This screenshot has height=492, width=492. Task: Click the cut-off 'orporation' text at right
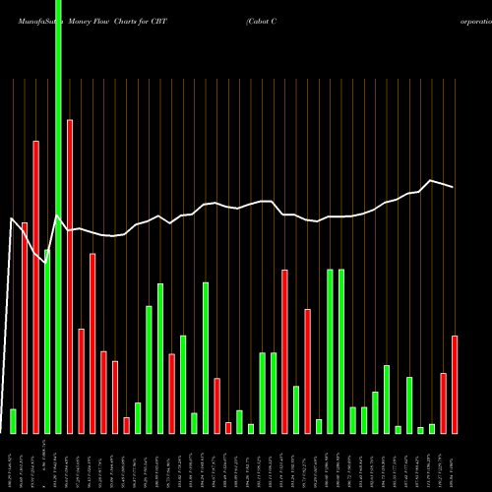[476, 22]
